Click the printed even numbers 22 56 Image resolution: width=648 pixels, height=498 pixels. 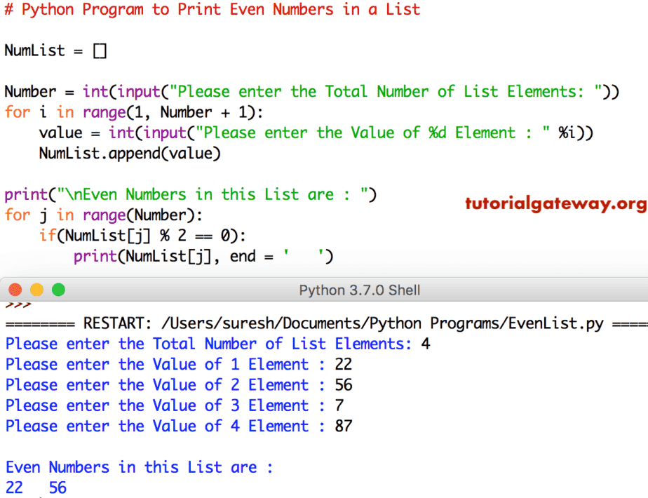click(35, 487)
